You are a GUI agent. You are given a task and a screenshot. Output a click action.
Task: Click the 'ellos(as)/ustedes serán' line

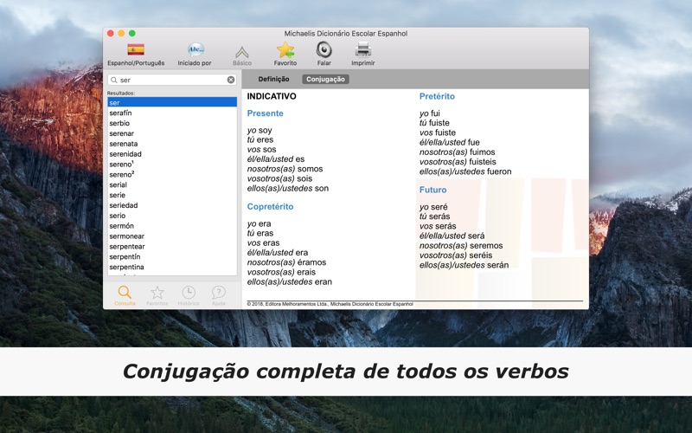pyautogui.click(x=464, y=265)
